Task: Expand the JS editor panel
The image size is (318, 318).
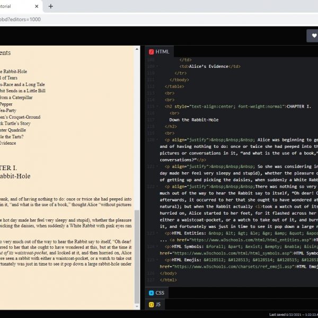Action: pyautogui.click(x=158, y=304)
